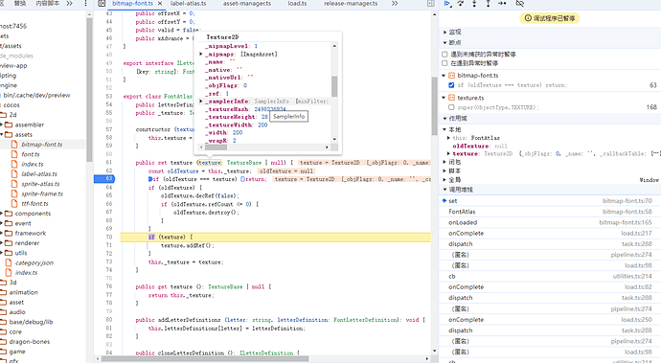The height and width of the screenshot is (363, 661).
Task: Click the folder icon for components
Action: click(9, 214)
